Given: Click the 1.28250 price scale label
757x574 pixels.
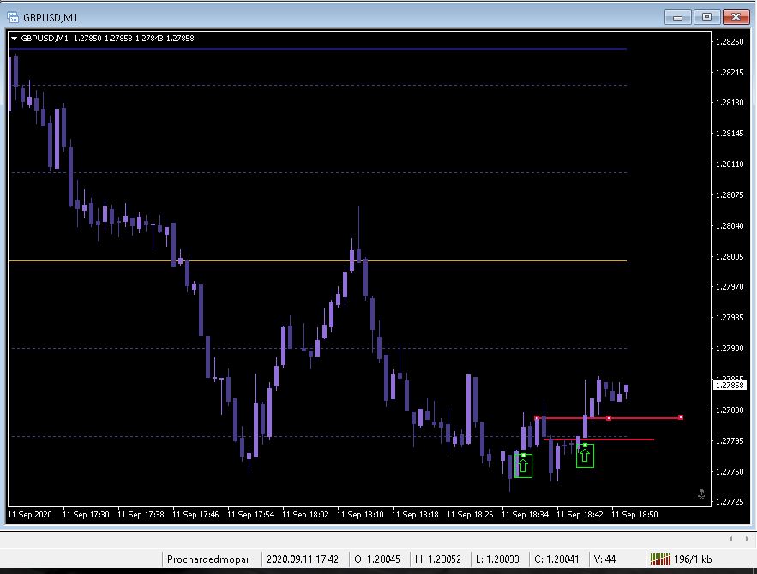Looking at the screenshot, I should [730, 42].
